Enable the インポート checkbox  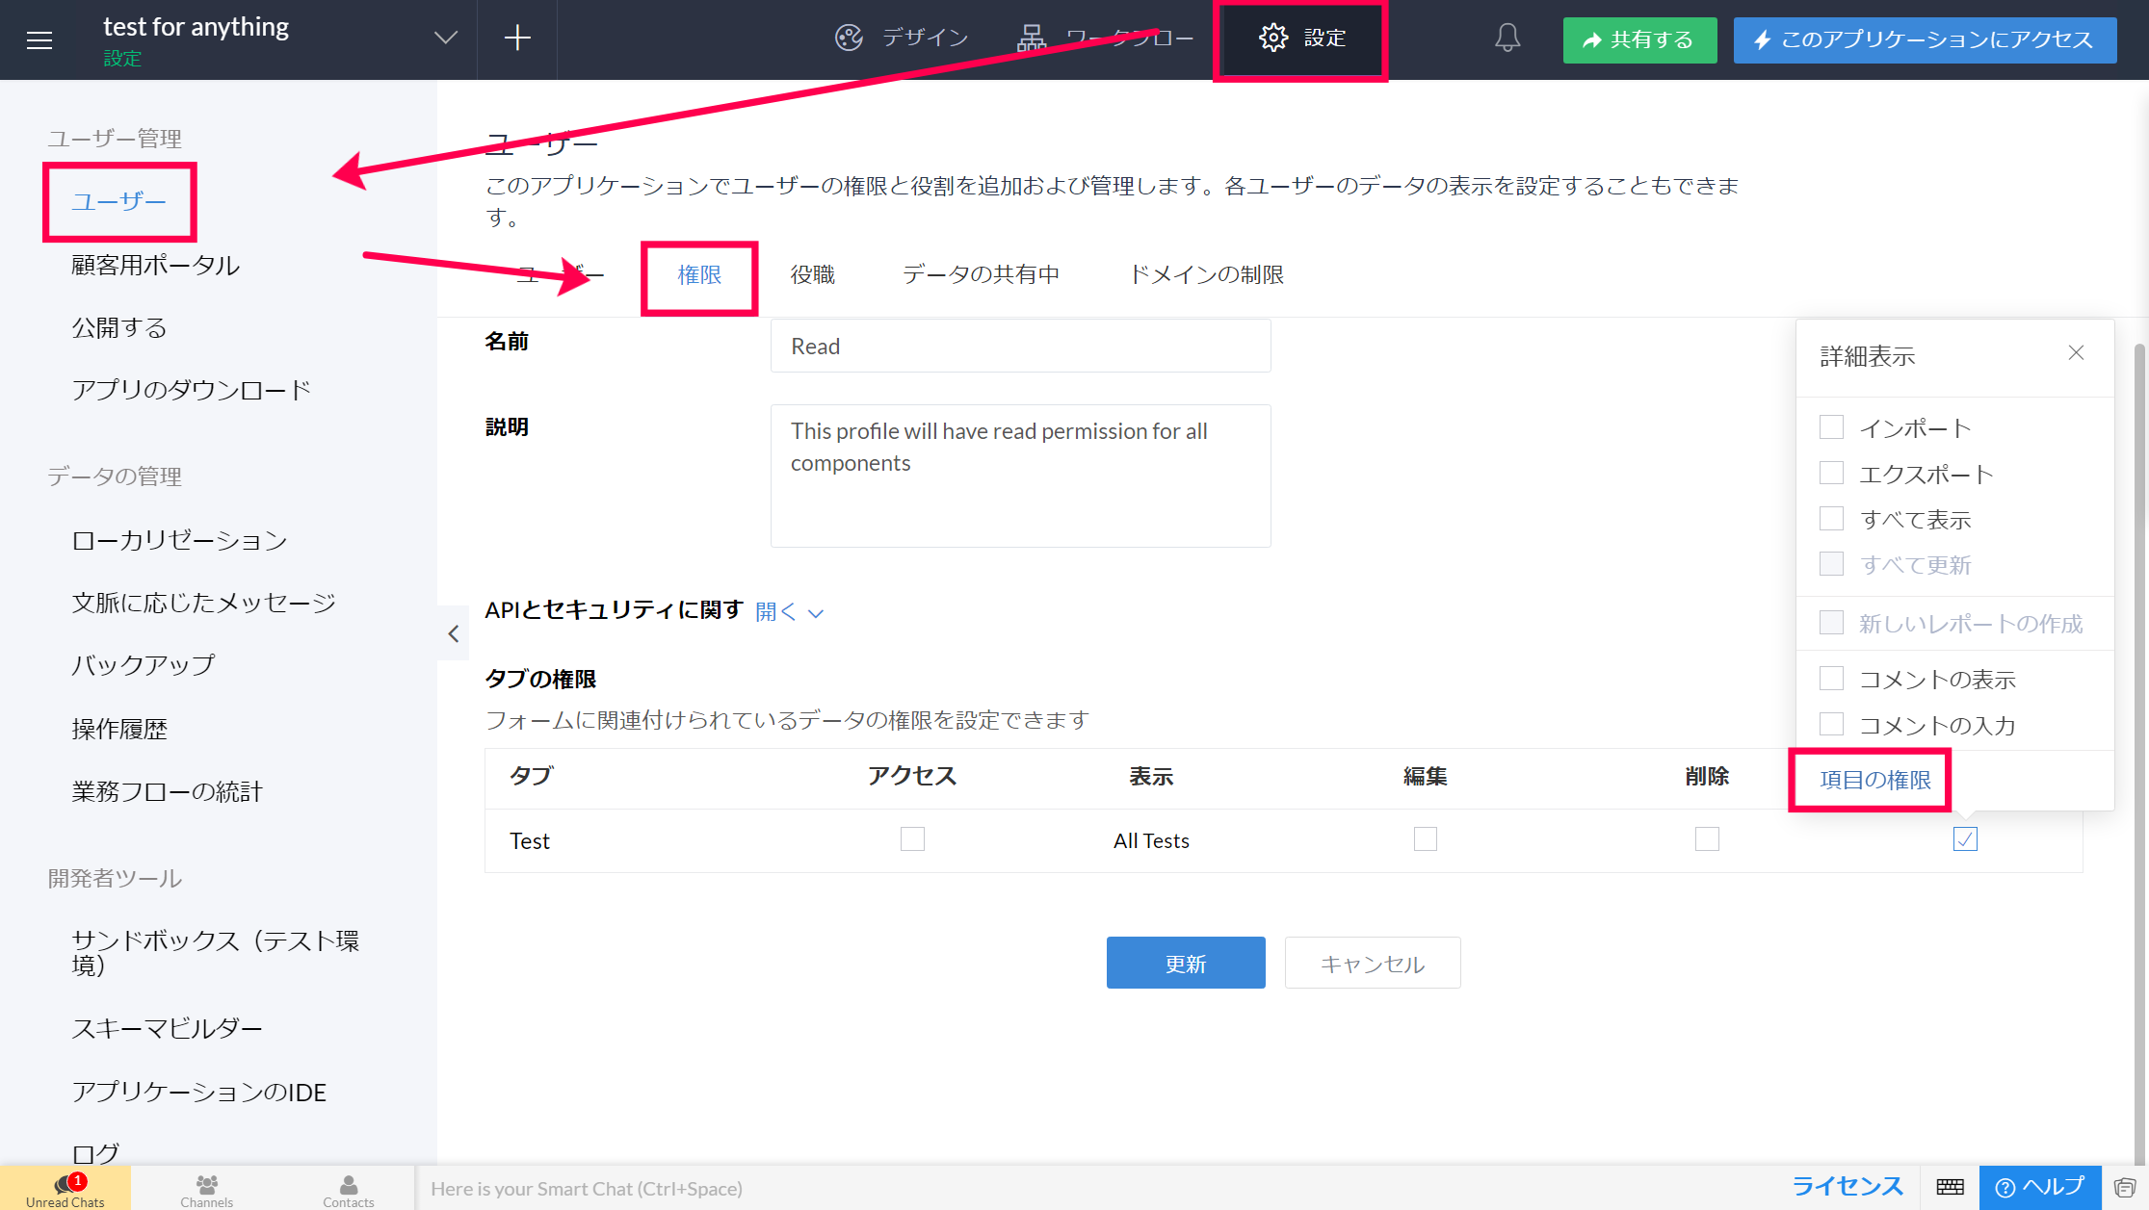tap(1831, 427)
